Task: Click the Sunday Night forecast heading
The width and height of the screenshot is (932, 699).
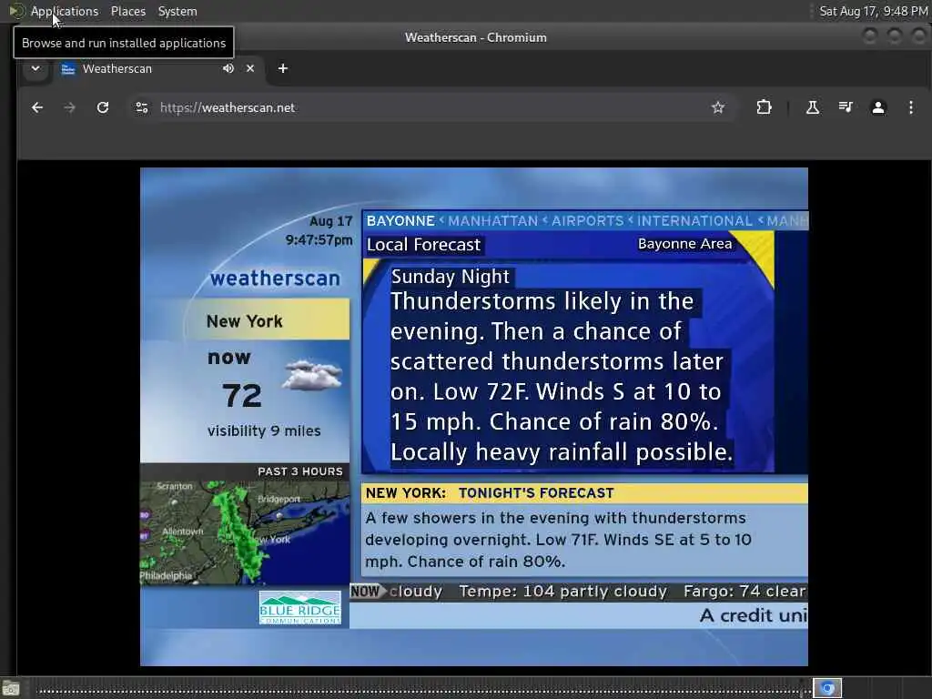Action: click(x=451, y=277)
